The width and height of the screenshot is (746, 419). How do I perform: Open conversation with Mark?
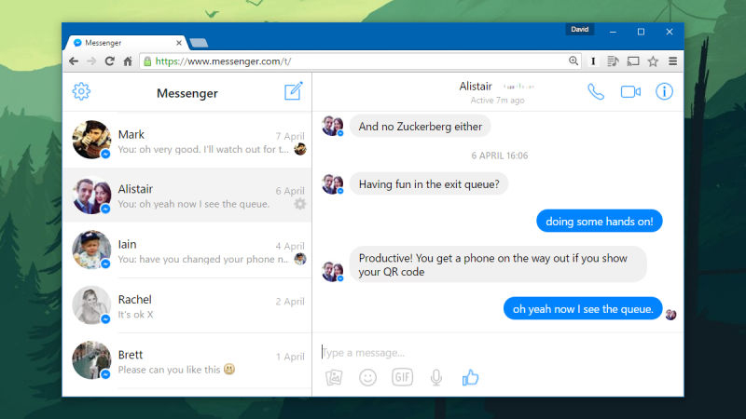pyautogui.click(x=187, y=140)
